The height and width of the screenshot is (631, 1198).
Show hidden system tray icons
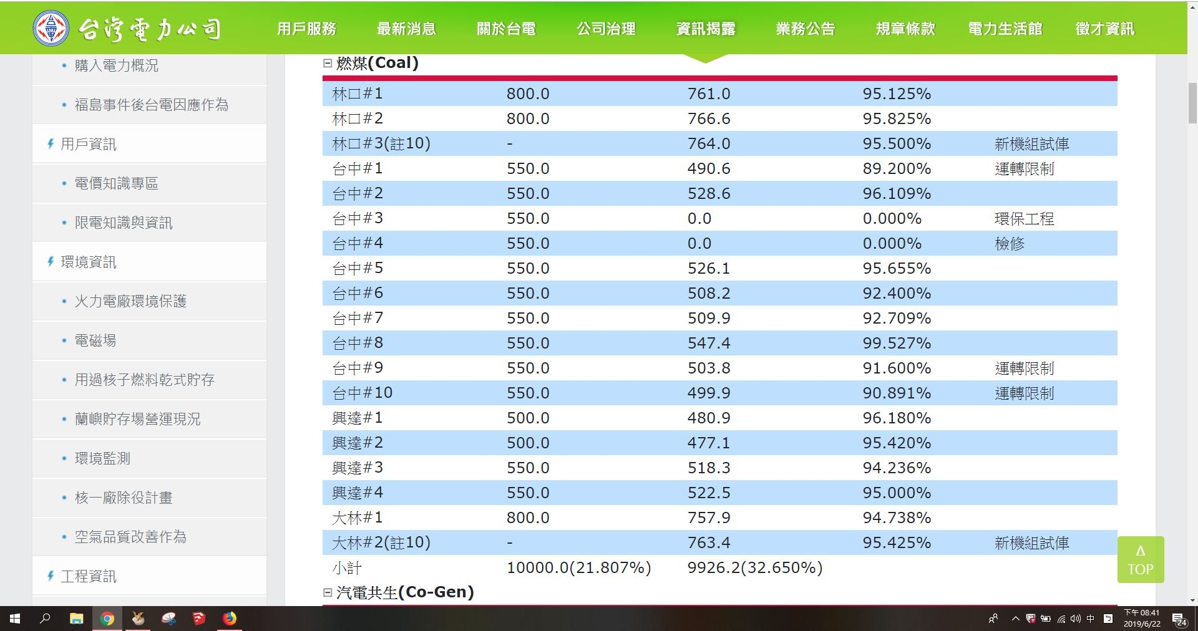(x=1015, y=619)
